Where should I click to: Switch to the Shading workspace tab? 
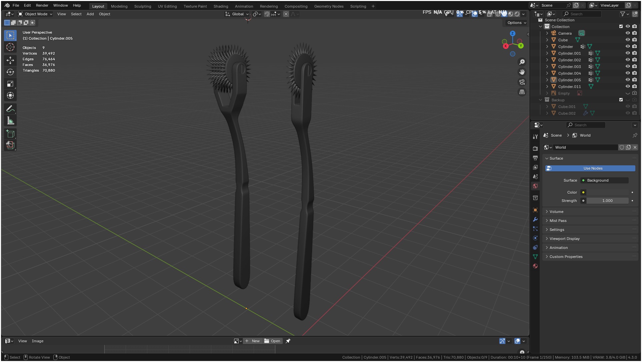[x=221, y=6]
